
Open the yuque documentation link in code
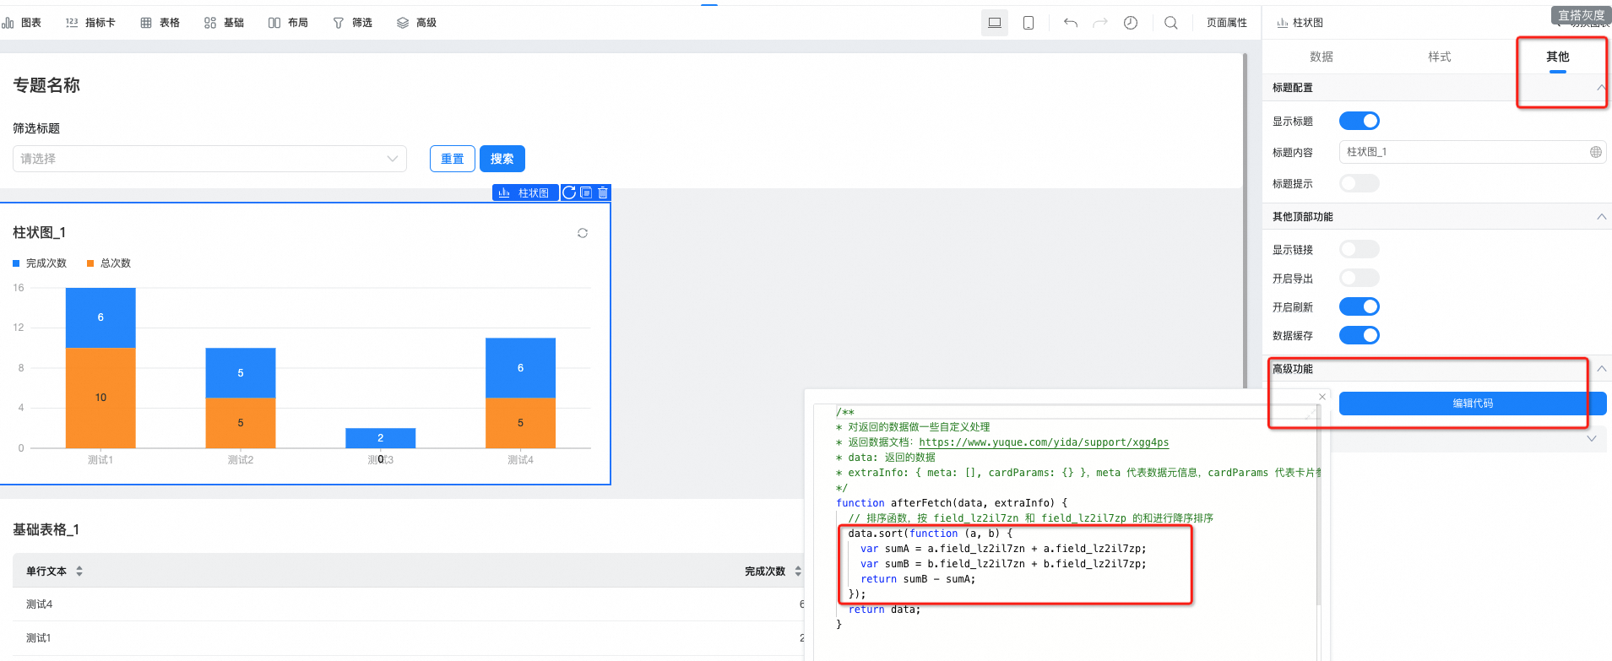pos(1044,442)
